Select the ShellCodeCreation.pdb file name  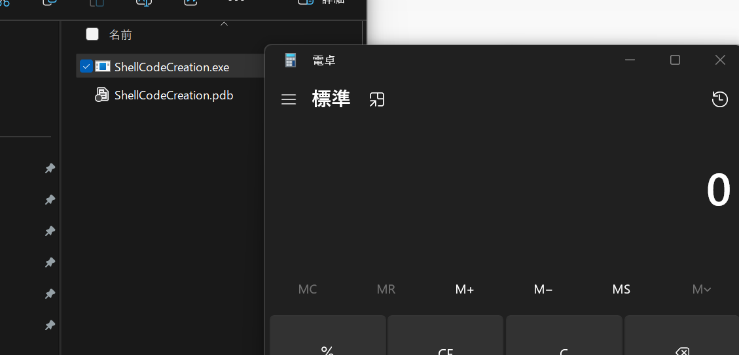pos(174,95)
